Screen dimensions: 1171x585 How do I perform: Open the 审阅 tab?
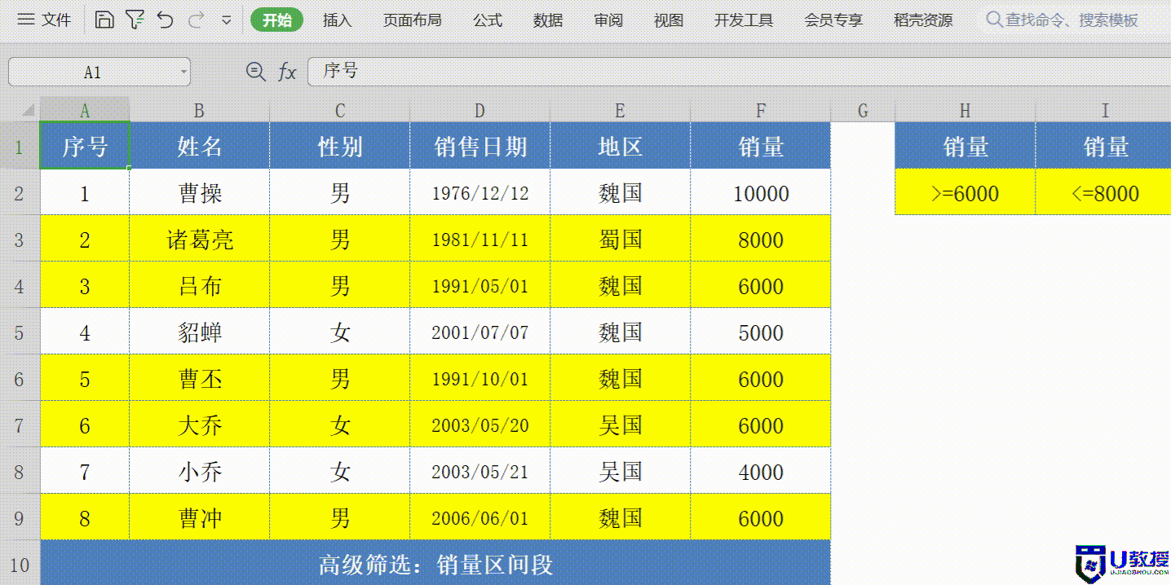(x=608, y=20)
